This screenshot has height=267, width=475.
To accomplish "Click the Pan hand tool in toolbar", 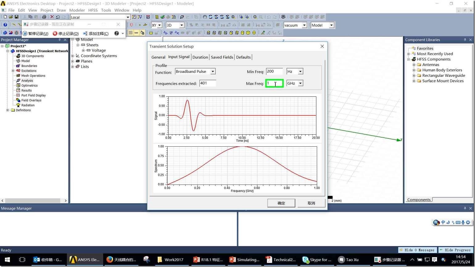I will click(x=205, y=17).
